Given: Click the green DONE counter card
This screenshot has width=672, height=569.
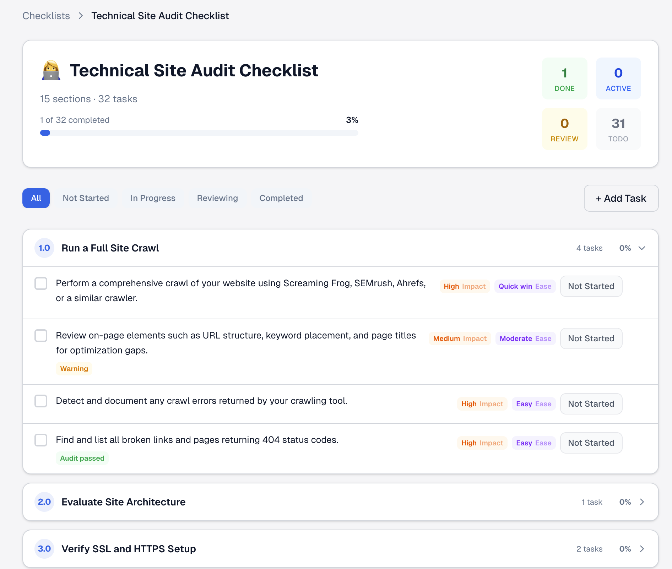Looking at the screenshot, I should pos(564,78).
